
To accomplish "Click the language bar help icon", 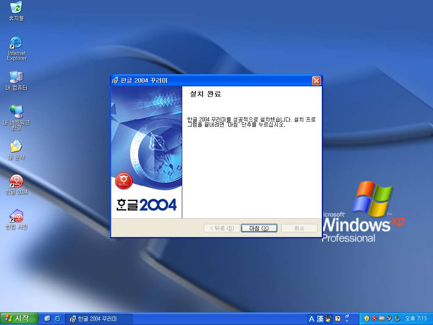I will tap(338, 319).
